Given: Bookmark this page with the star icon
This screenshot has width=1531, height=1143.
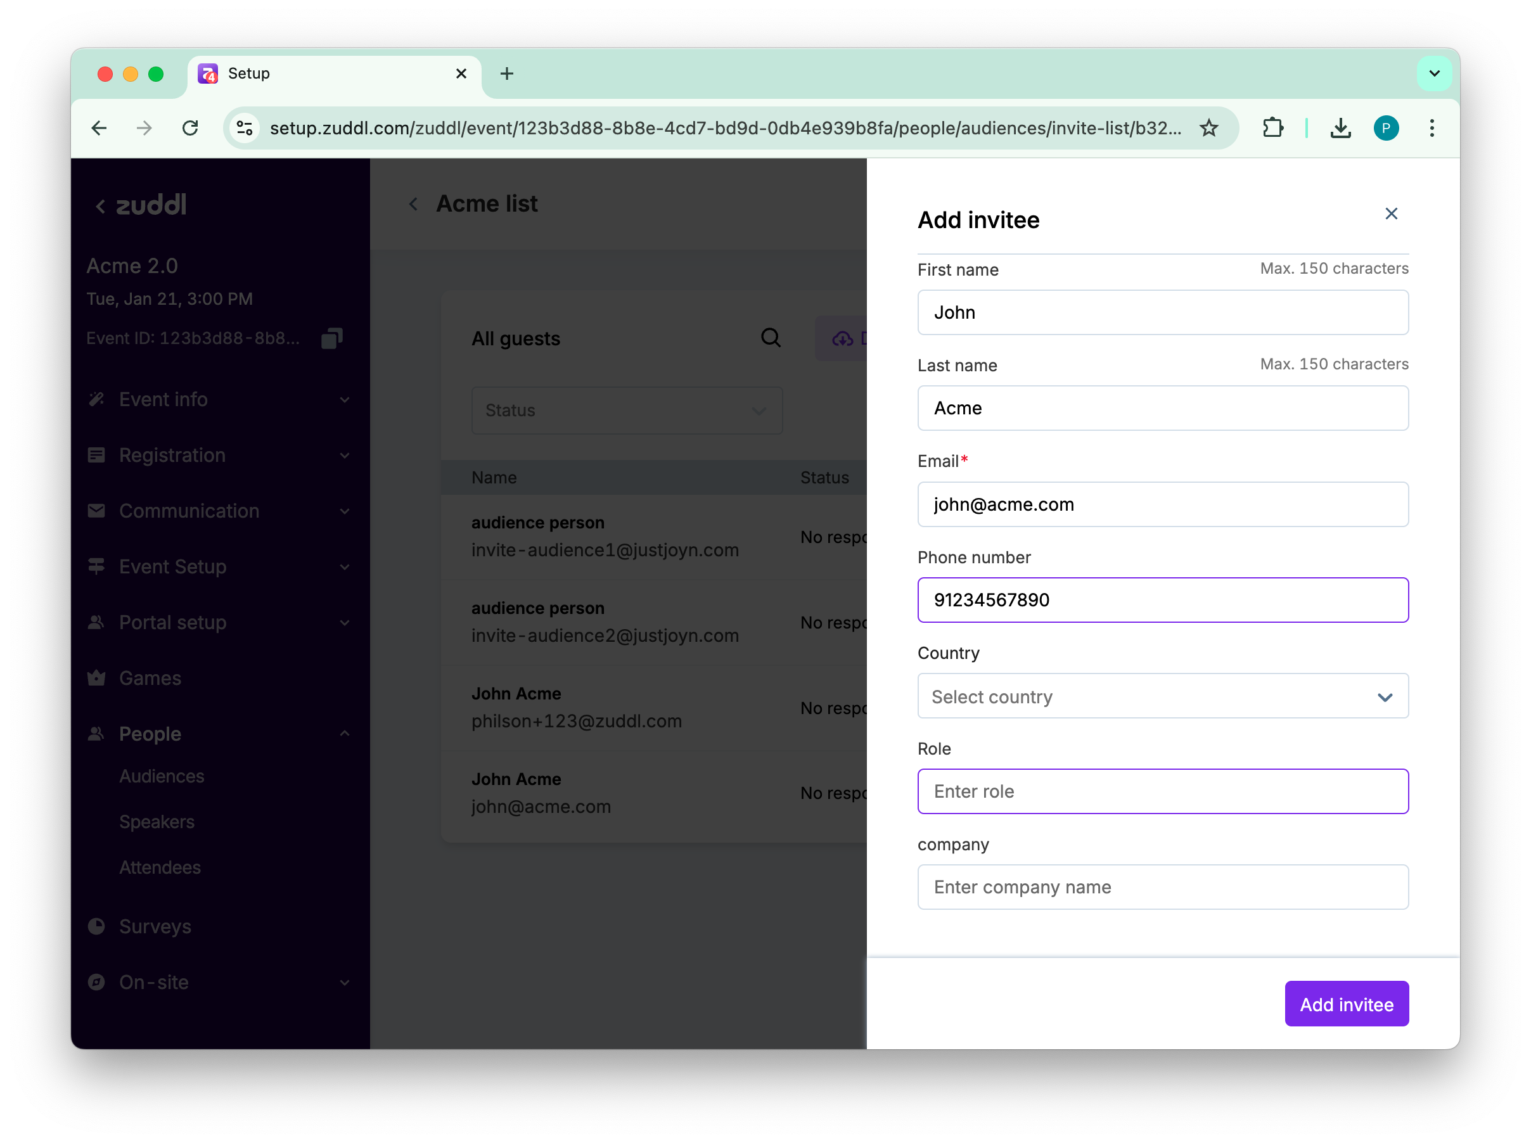Looking at the screenshot, I should pyautogui.click(x=1208, y=128).
